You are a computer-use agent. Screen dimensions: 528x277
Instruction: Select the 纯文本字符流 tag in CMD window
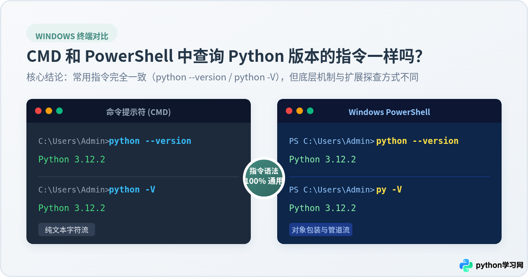[x=67, y=230]
